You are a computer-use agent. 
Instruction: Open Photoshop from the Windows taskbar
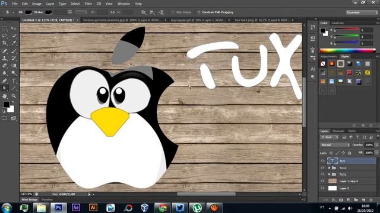(x=58, y=208)
